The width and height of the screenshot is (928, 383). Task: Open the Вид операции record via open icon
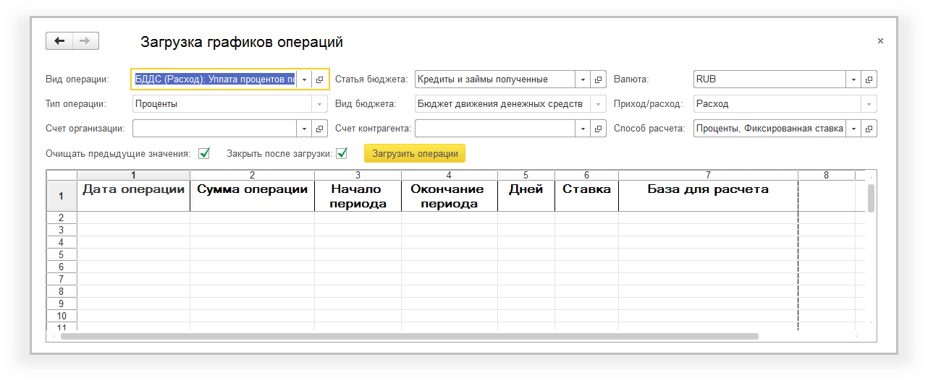(320, 79)
